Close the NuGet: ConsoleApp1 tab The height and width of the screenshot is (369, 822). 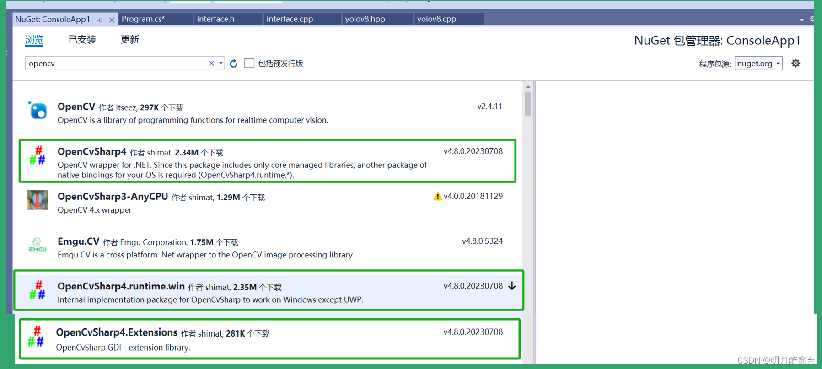coord(112,20)
